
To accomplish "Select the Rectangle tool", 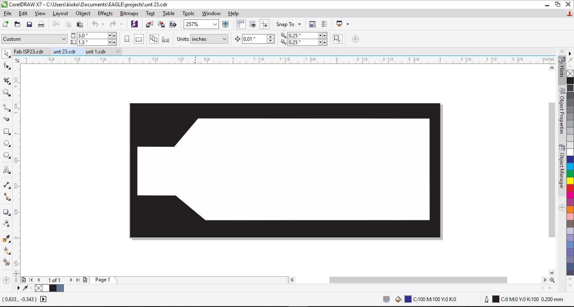I will (x=6, y=132).
